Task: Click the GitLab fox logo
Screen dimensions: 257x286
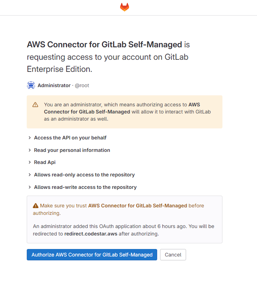Action: [124, 7]
